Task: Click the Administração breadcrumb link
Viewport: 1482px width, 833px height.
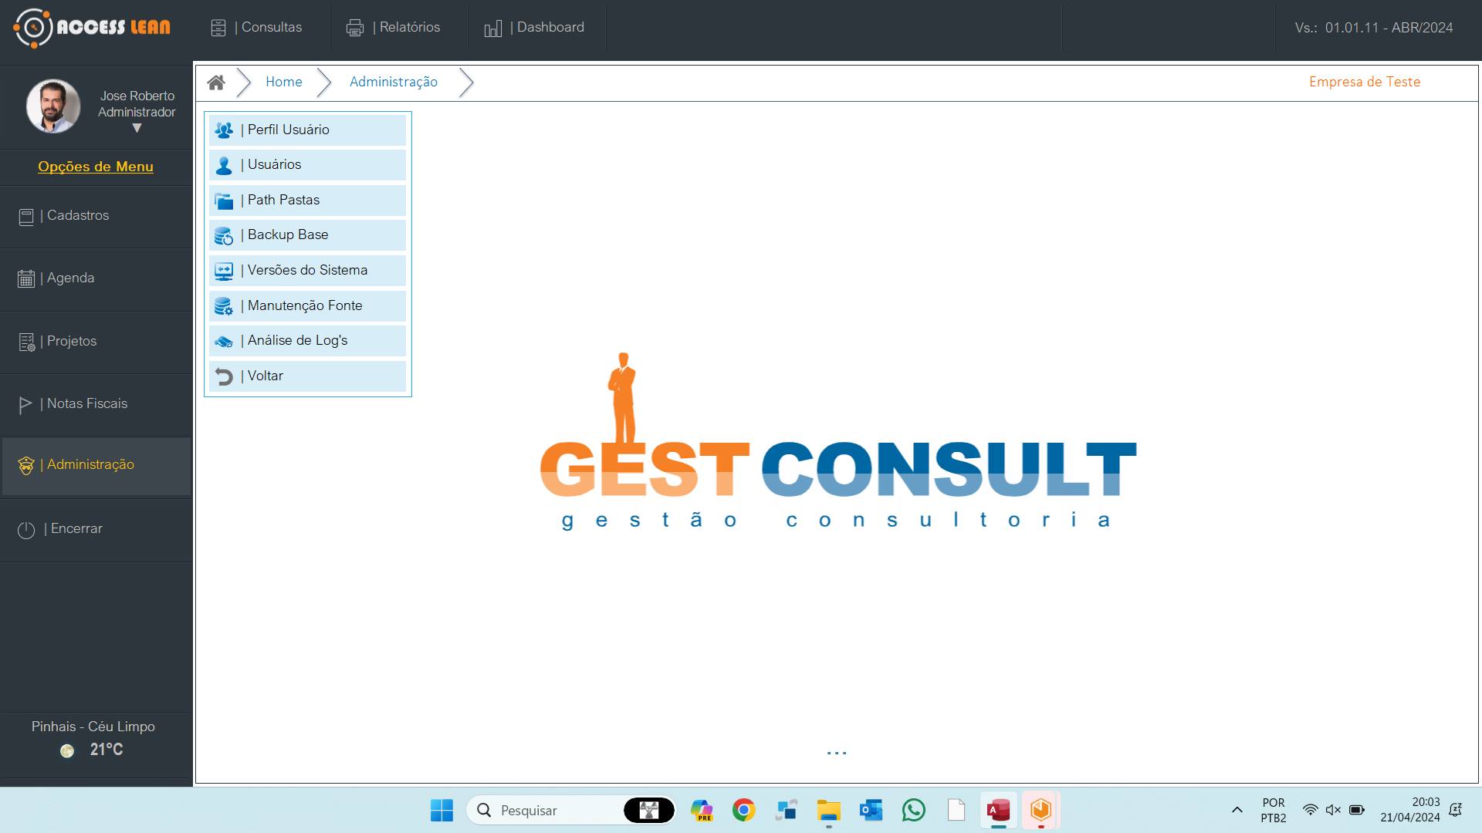Action: coord(393,82)
